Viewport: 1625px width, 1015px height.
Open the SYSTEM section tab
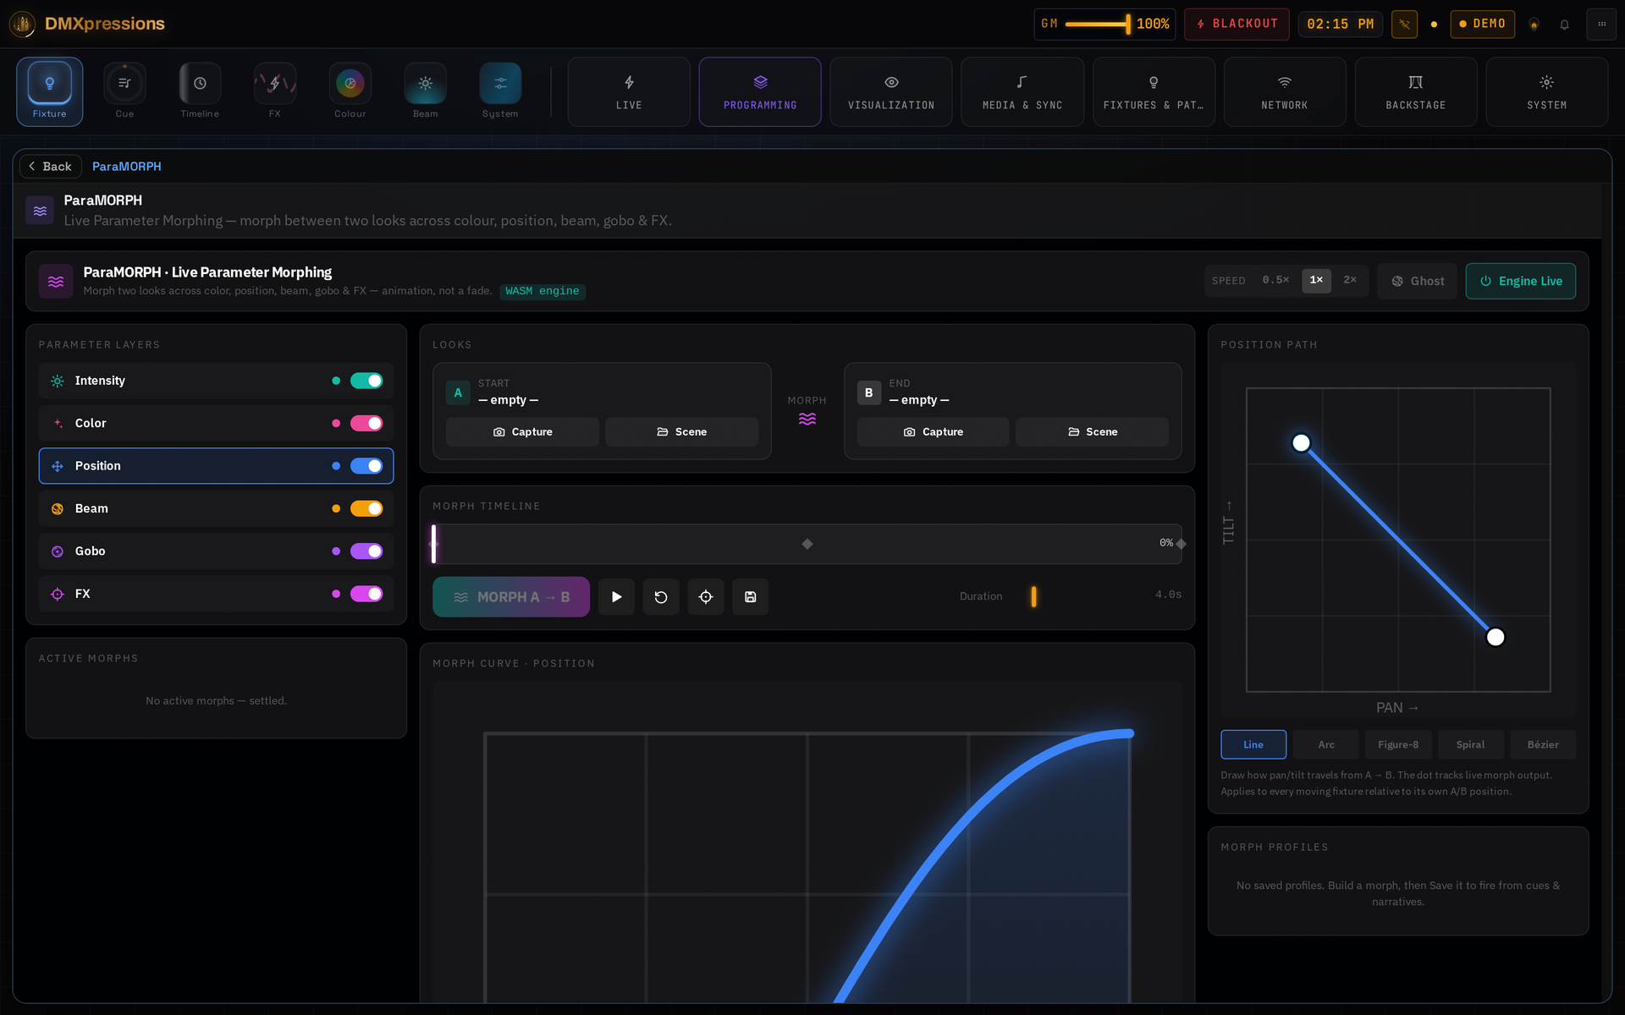[x=1547, y=91]
